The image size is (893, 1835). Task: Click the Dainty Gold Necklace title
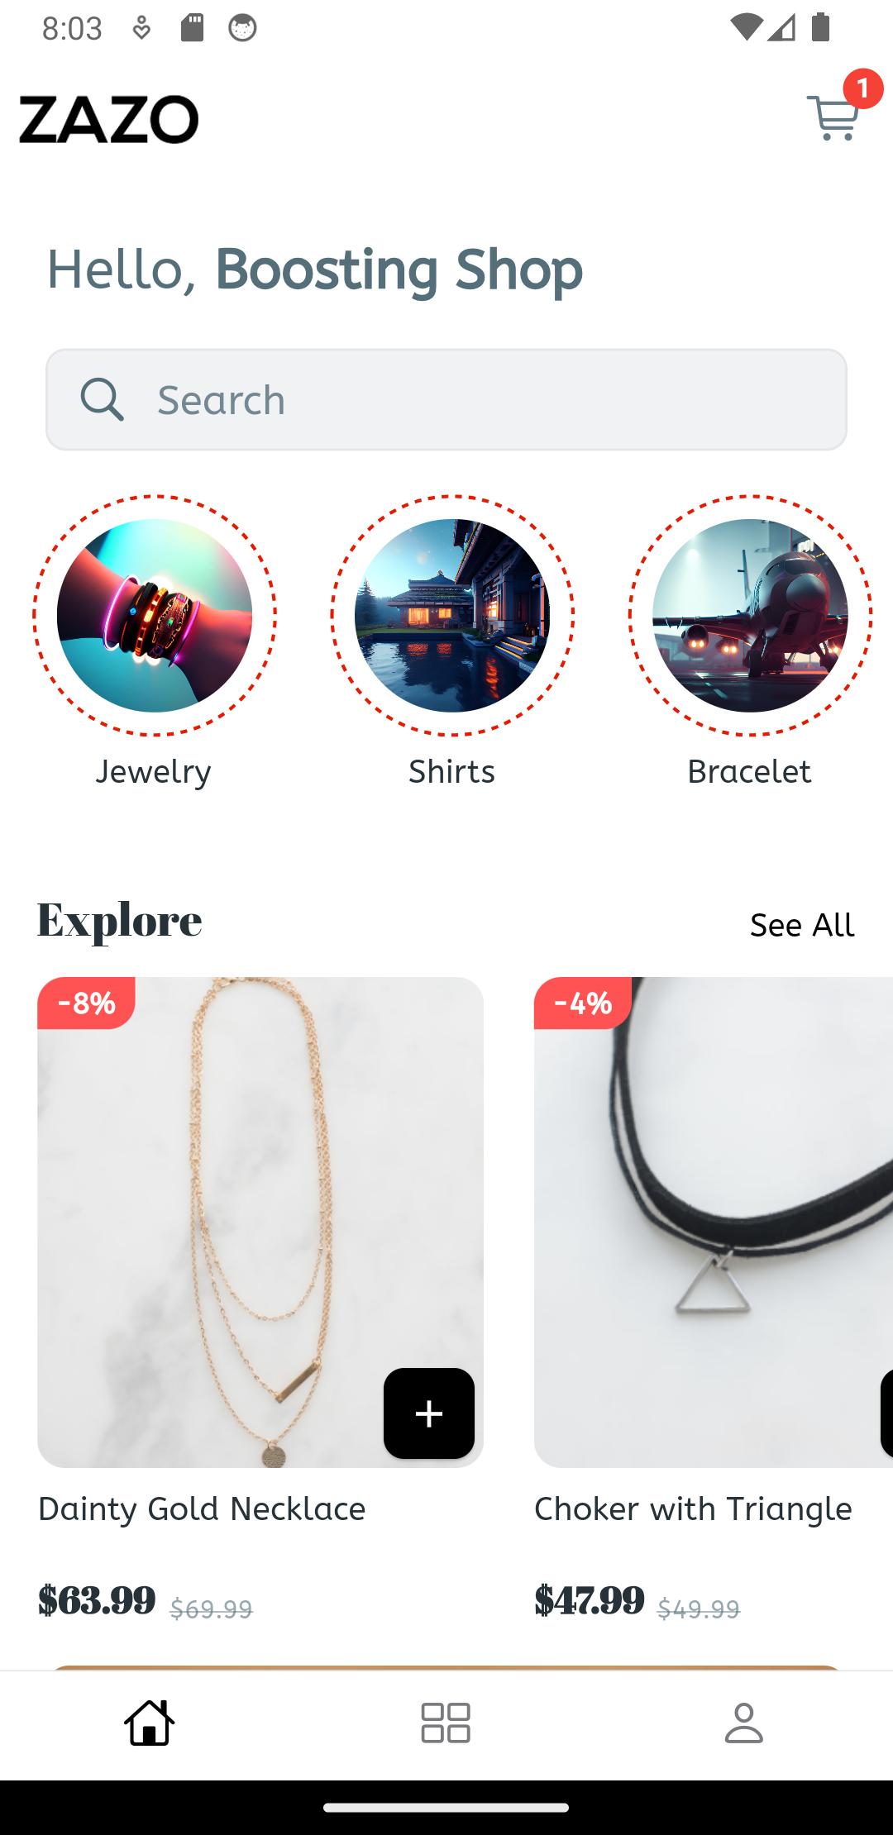202,1509
